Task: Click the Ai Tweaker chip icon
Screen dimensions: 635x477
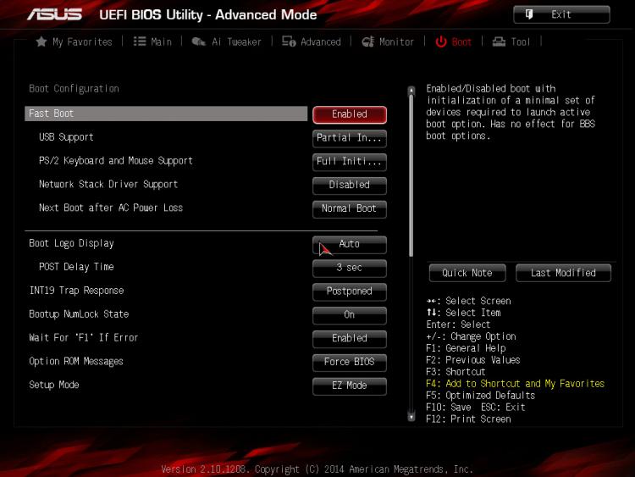Action: (x=198, y=42)
